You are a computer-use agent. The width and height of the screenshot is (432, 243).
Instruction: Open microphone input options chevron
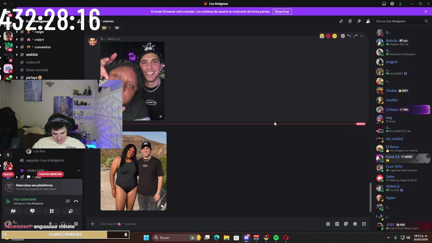click(x=56, y=224)
